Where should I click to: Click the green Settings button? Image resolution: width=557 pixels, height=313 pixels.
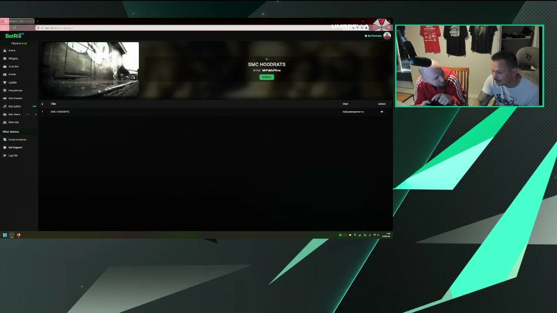pos(267,77)
